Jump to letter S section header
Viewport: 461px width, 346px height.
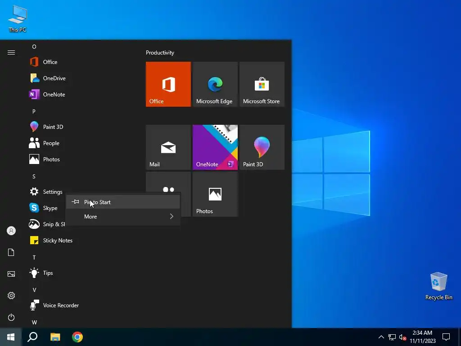[34, 177]
